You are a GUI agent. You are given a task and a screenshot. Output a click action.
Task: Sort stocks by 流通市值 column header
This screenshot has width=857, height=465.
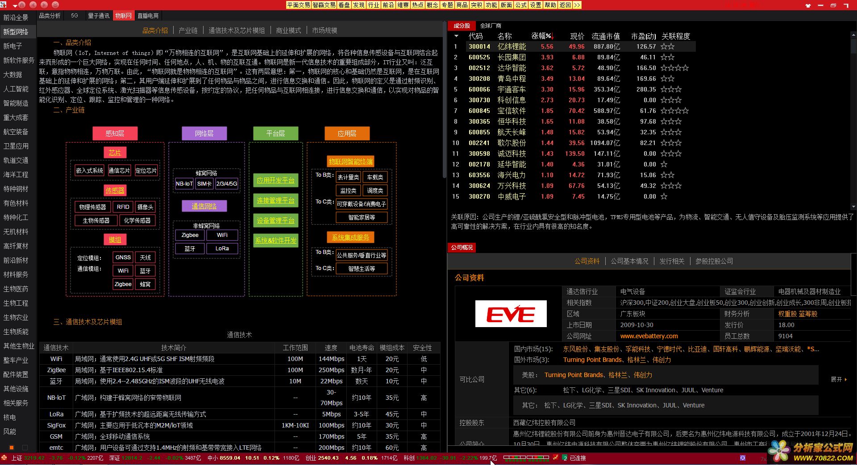pyautogui.click(x=606, y=36)
